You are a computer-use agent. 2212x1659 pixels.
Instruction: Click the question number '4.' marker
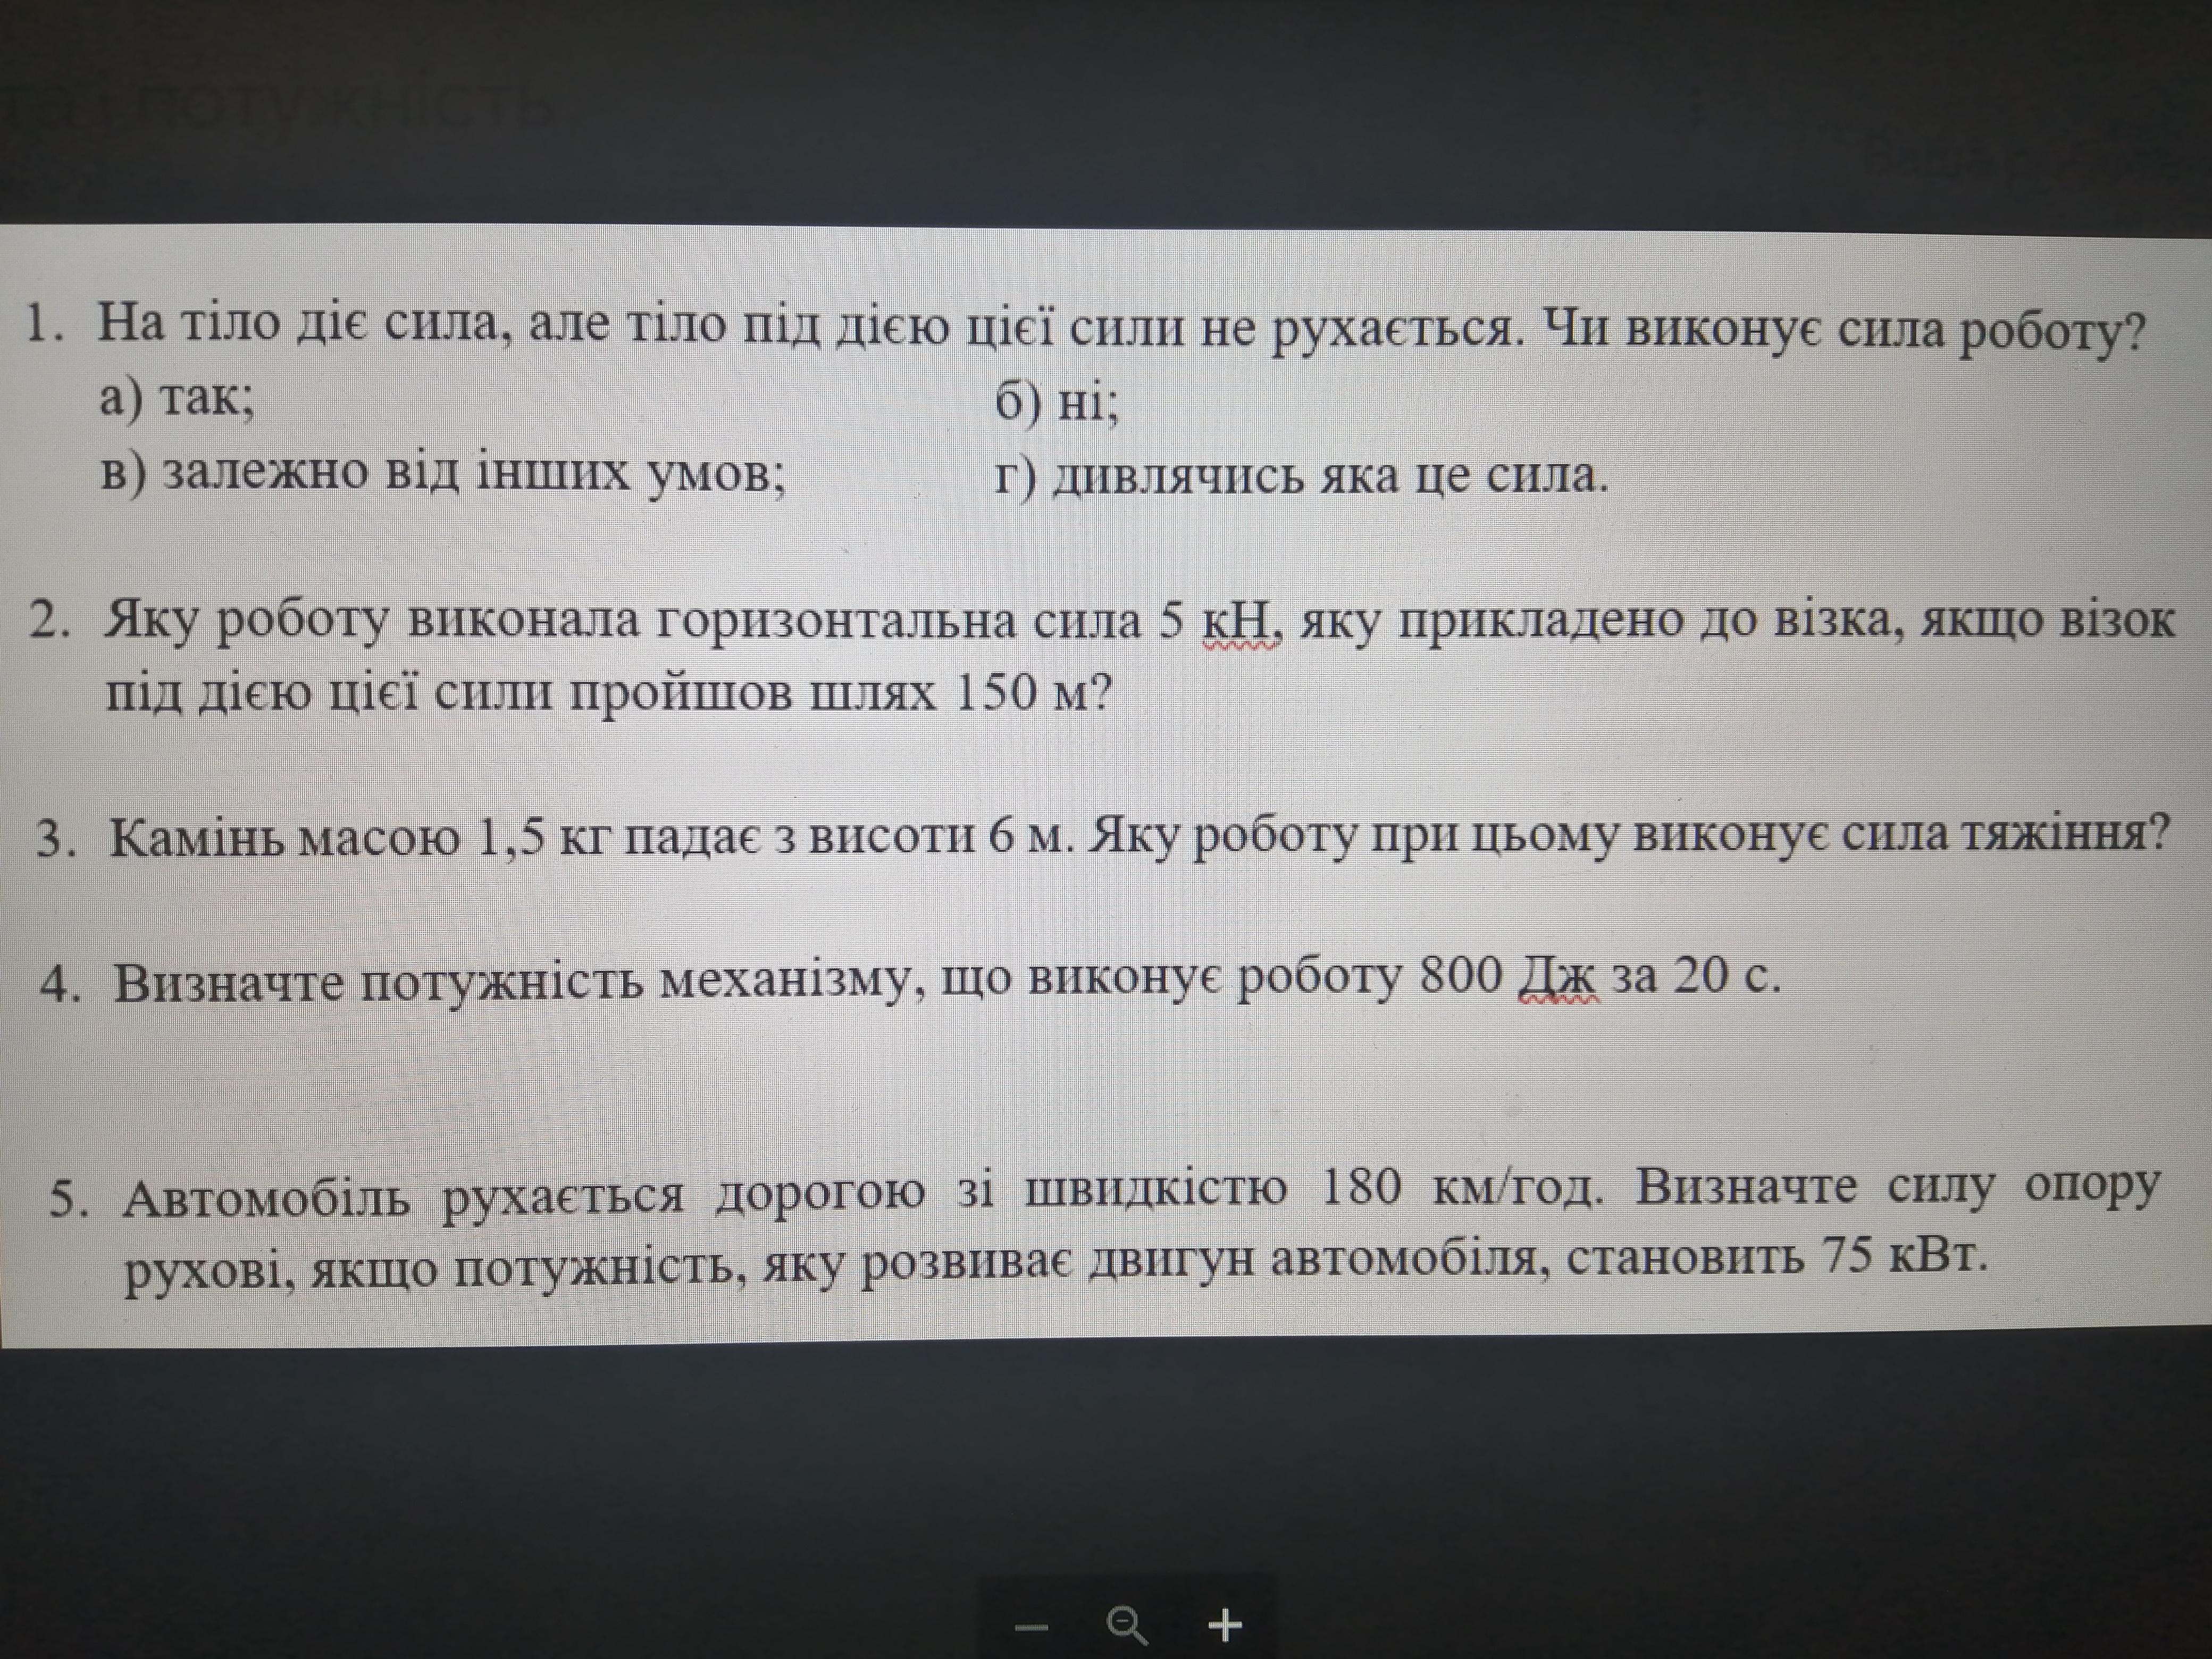click(60, 985)
